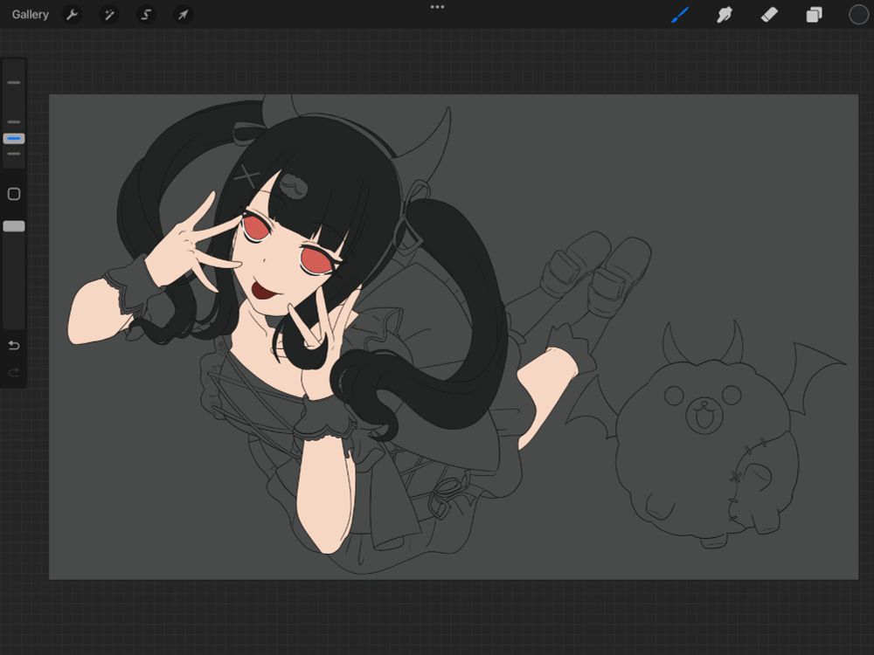Activate the Selection tool
The width and height of the screenshot is (874, 655).
(146, 15)
